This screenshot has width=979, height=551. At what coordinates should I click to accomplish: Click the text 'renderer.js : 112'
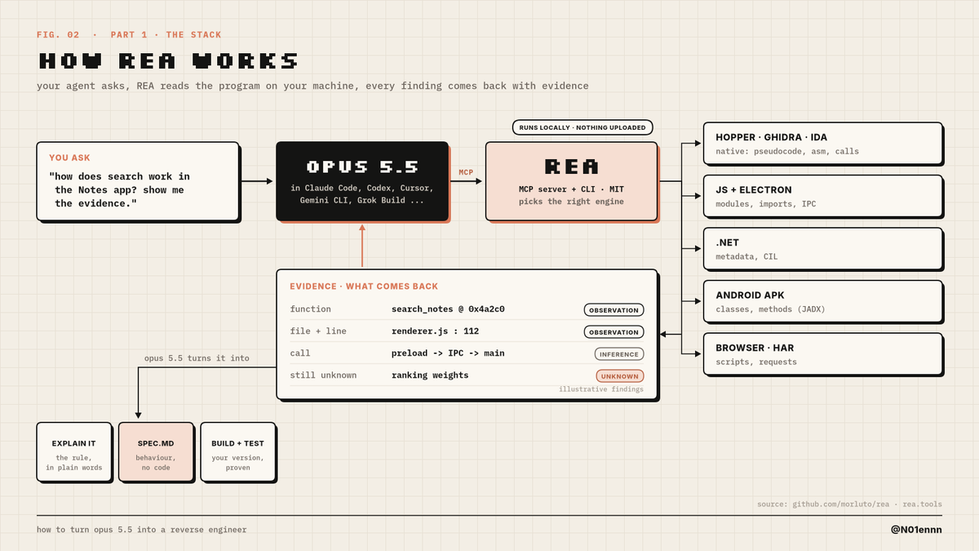(x=435, y=331)
